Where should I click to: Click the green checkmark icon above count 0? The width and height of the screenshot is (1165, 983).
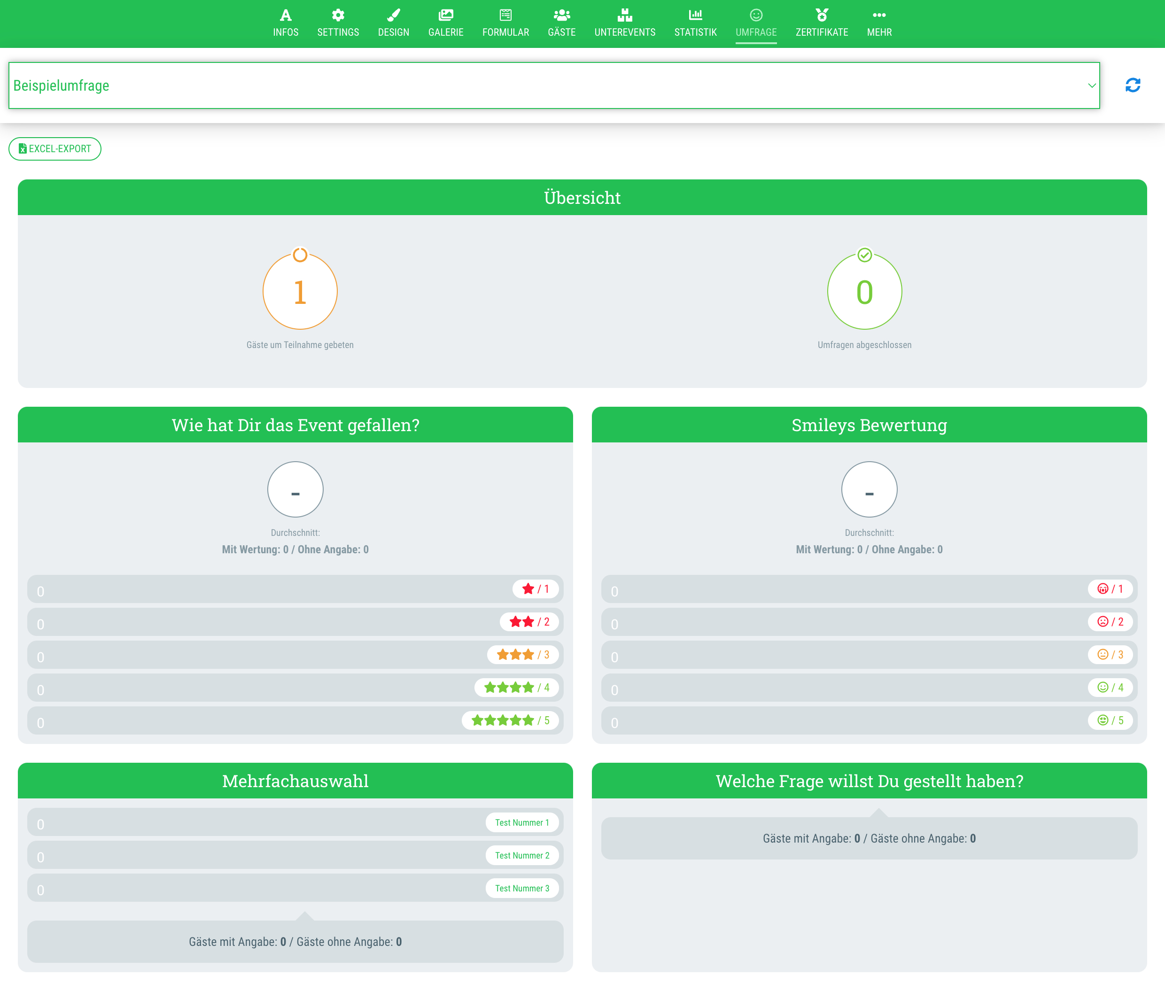point(864,255)
